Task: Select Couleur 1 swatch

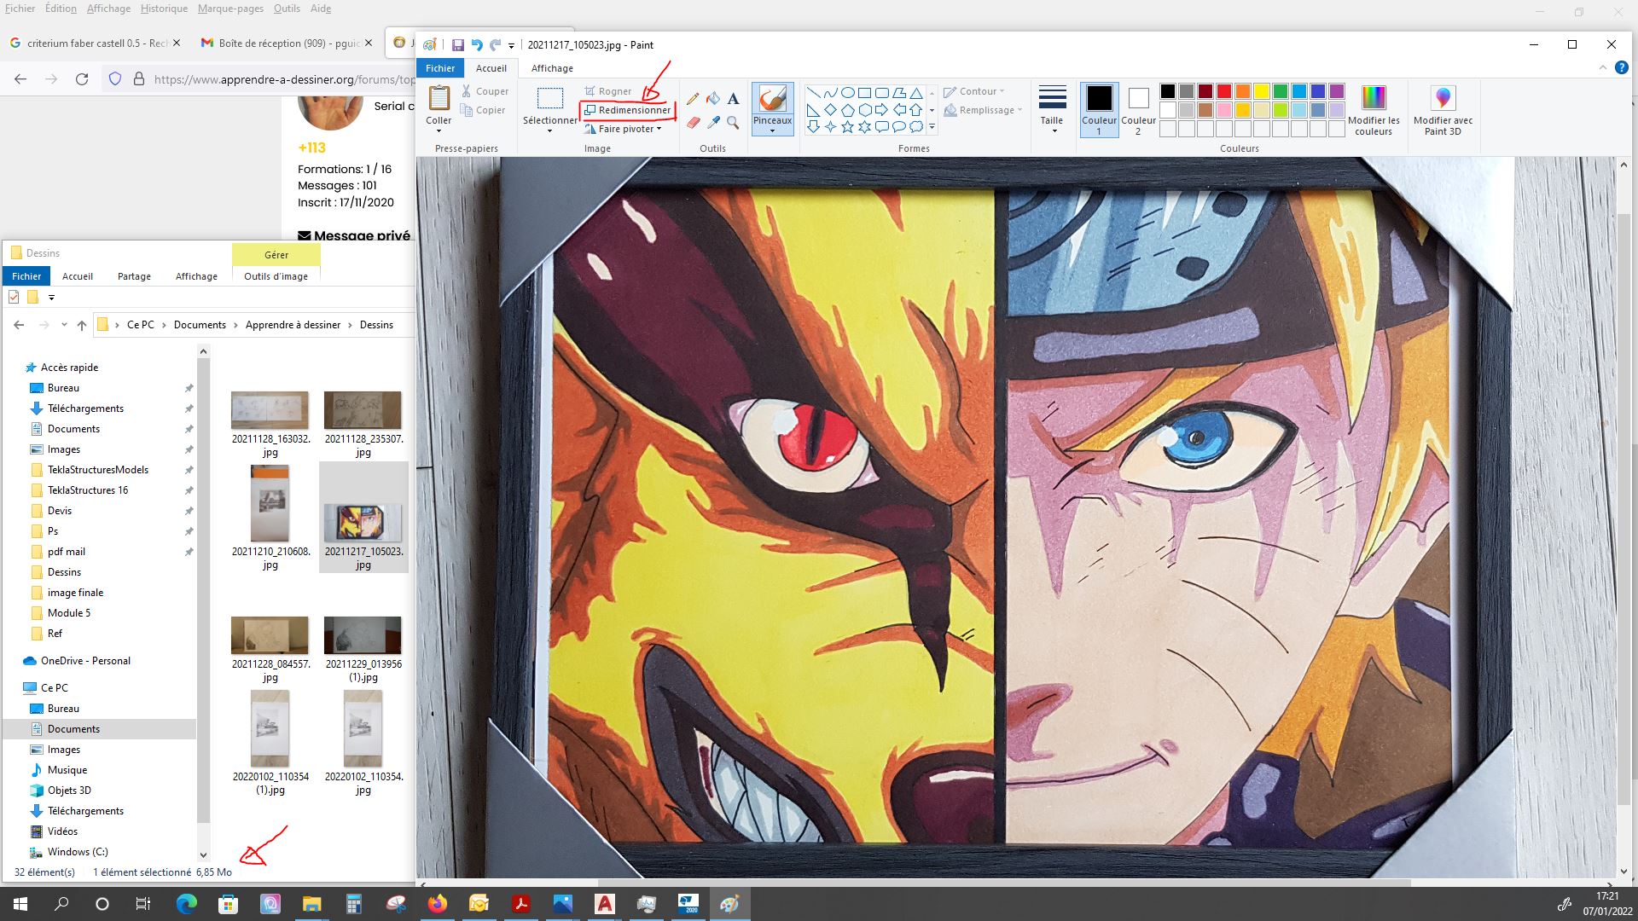Action: (1099, 108)
